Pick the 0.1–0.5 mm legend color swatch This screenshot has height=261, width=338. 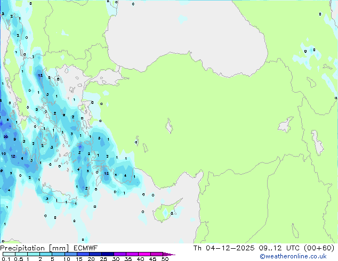(x=9, y=254)
